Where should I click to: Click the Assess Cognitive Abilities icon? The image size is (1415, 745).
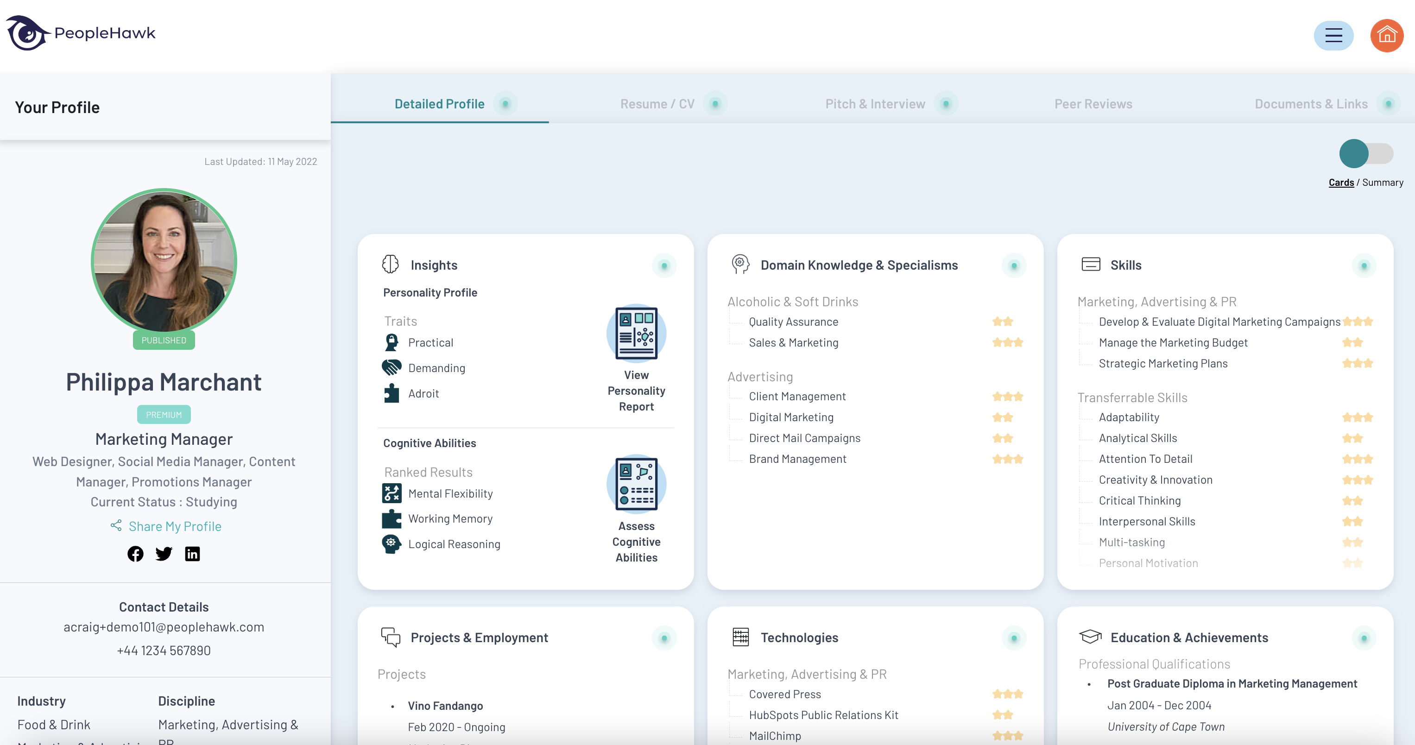pyautogui.click(x=636, y=484)
